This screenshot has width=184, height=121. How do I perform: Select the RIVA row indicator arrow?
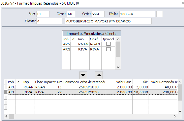tap(6, 92)
